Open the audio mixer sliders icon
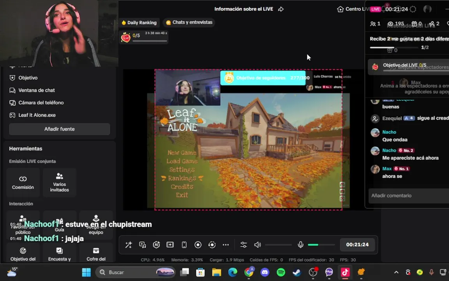The height and width of the screenshot is (281, 449). 244,245
